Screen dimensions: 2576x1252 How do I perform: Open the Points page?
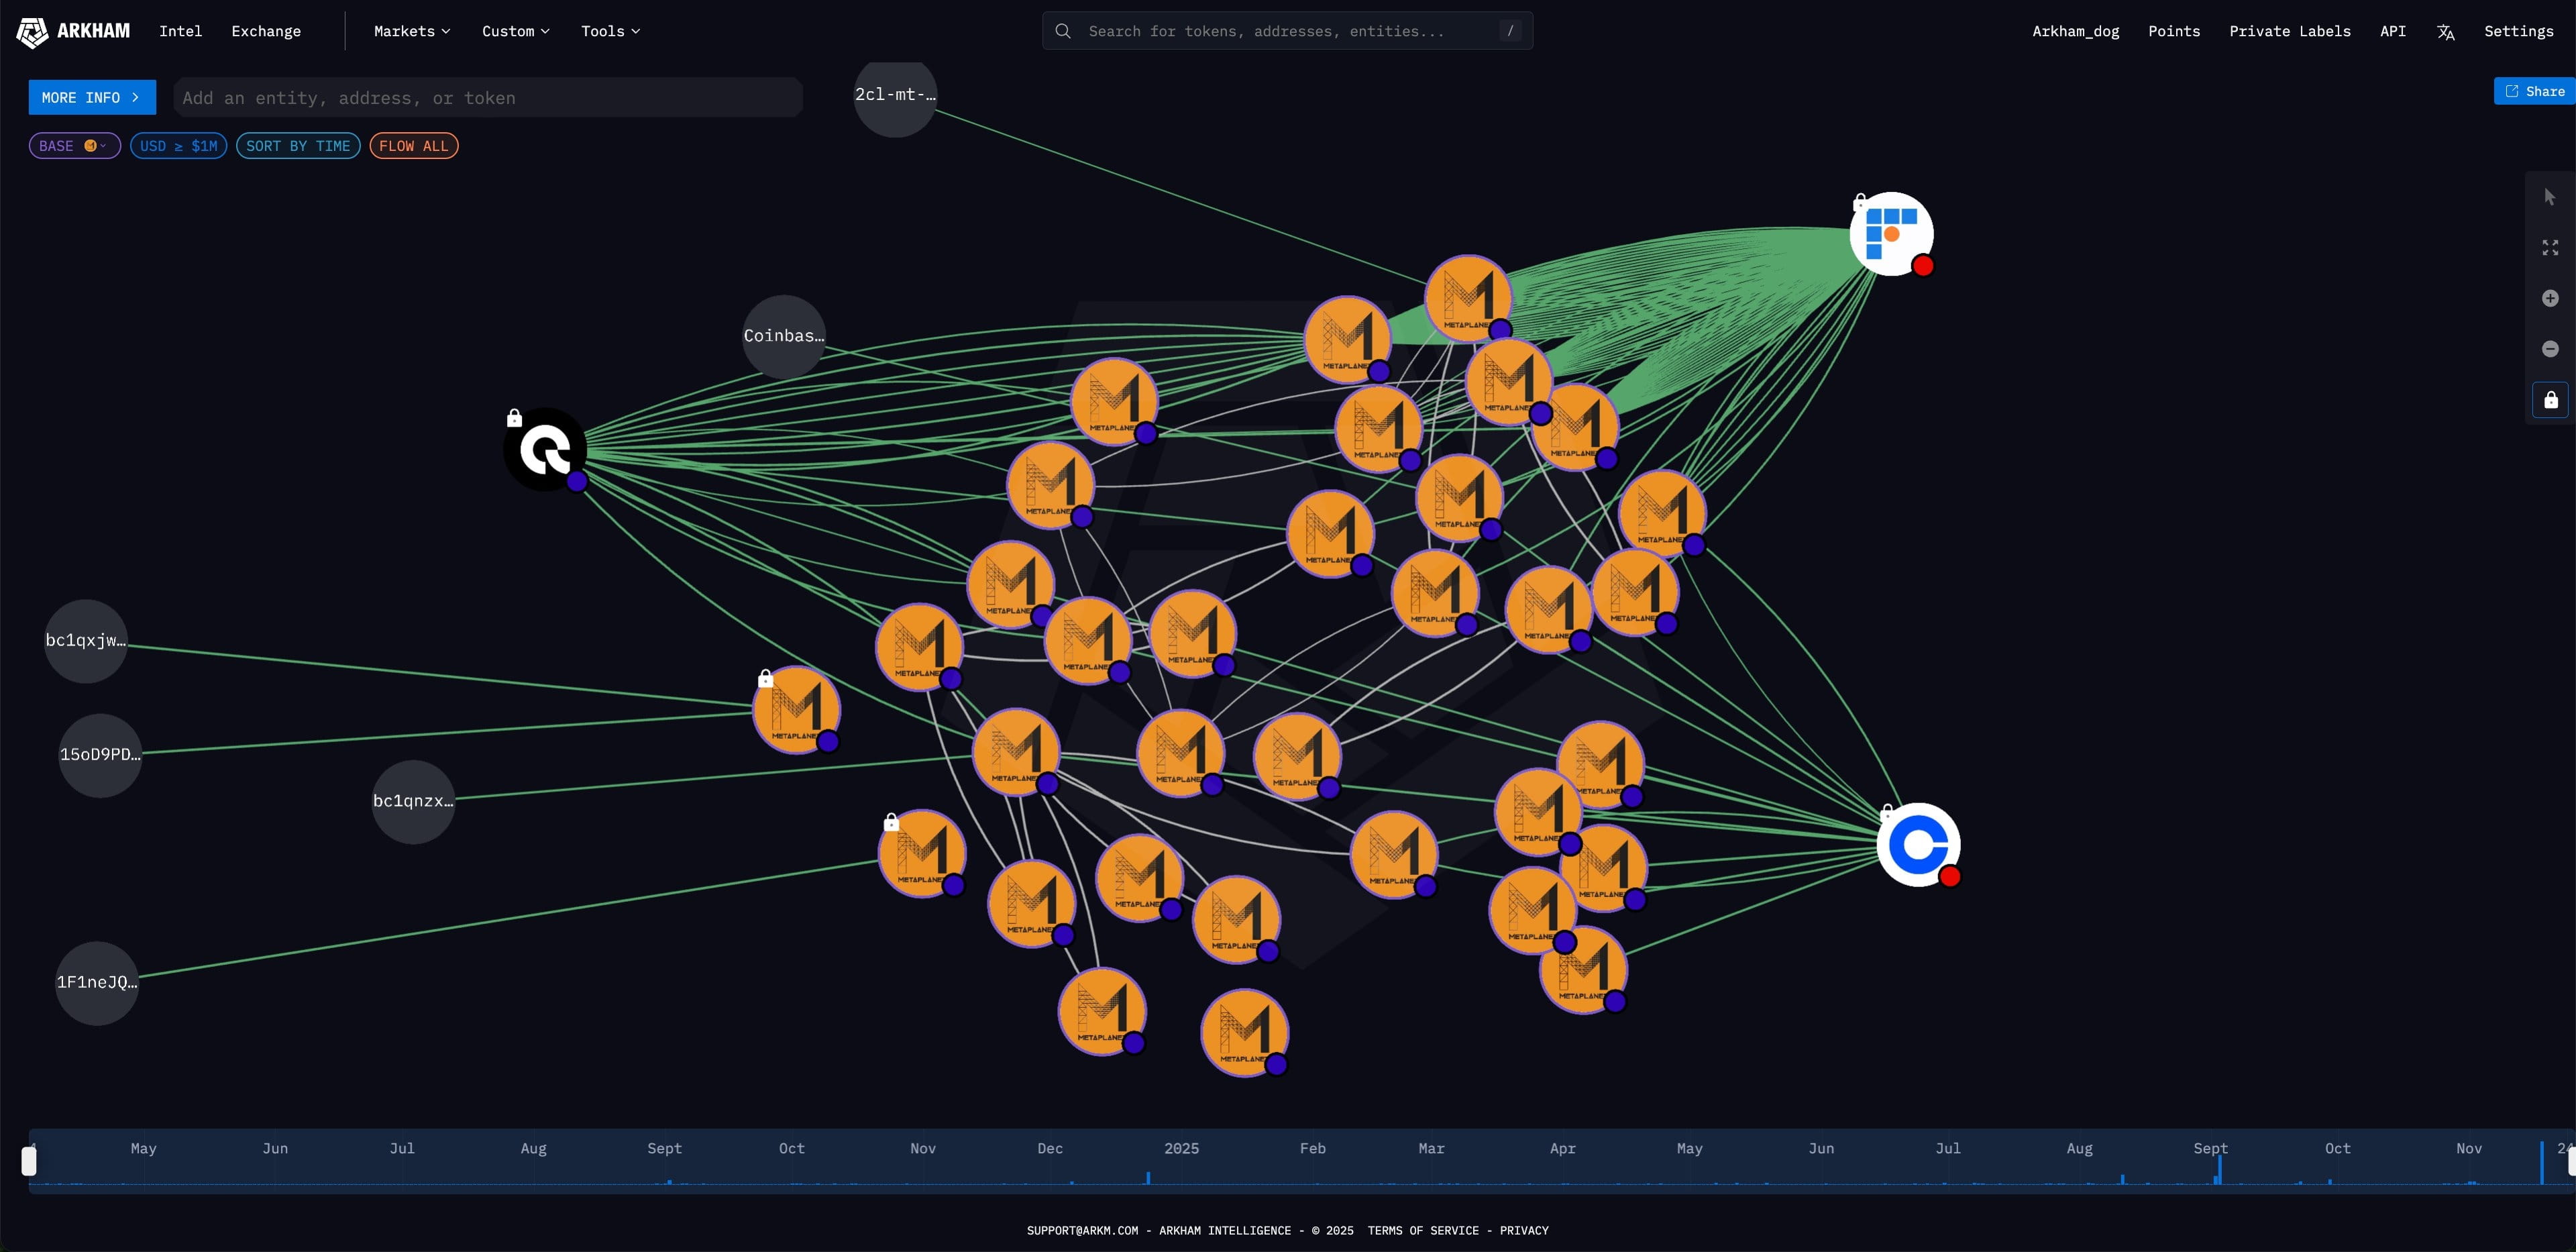coord(2174,31)
